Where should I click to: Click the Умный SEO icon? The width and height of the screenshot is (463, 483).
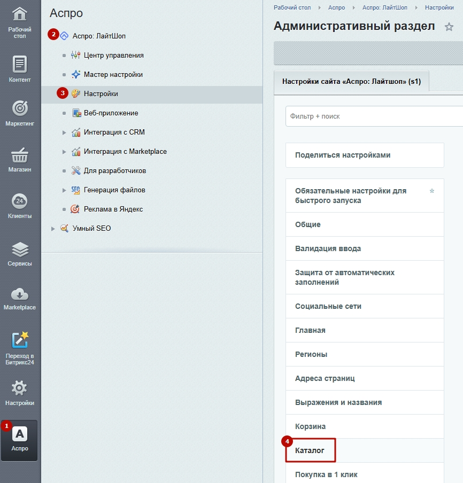point(64,228)
